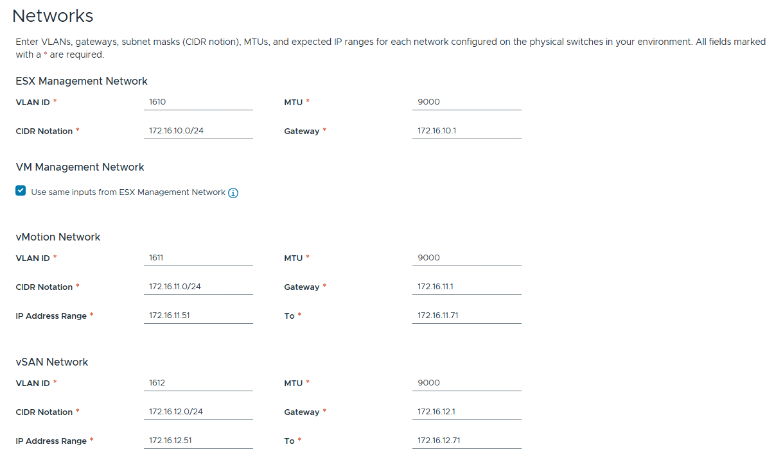
Task: Click the info icon beside VM Management checkbox
Action: pos(233,193)
